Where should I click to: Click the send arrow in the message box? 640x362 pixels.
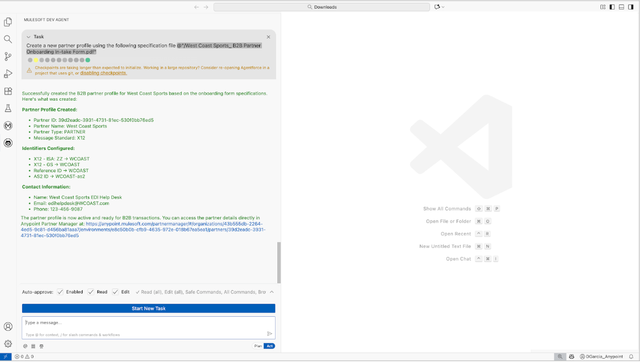click(270, 333)
